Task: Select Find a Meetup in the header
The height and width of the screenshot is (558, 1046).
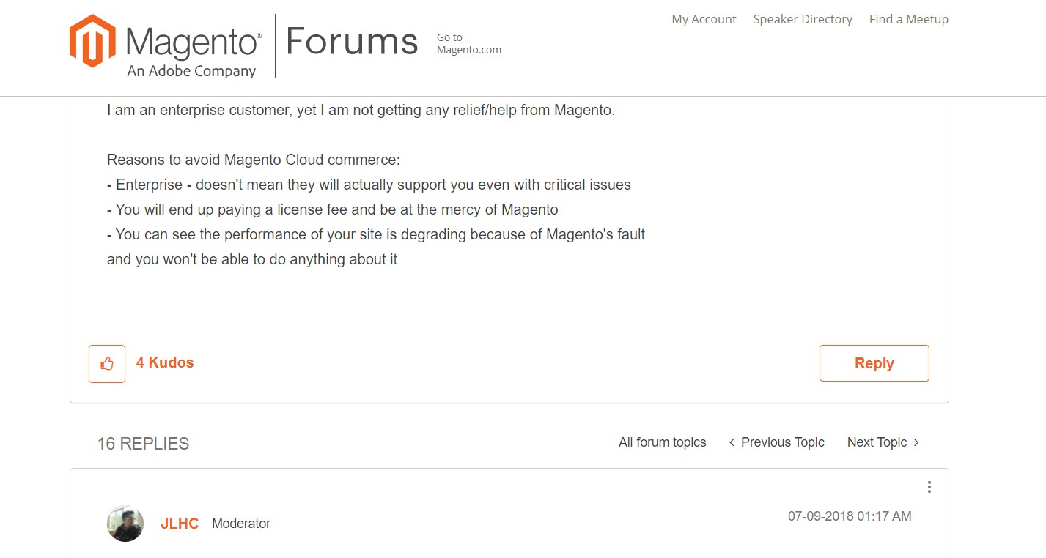Action: 909,19
